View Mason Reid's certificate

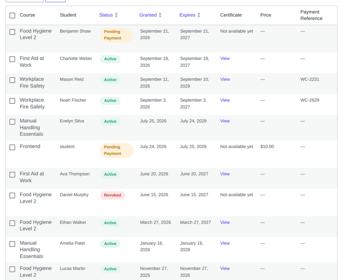pos(225,79)
